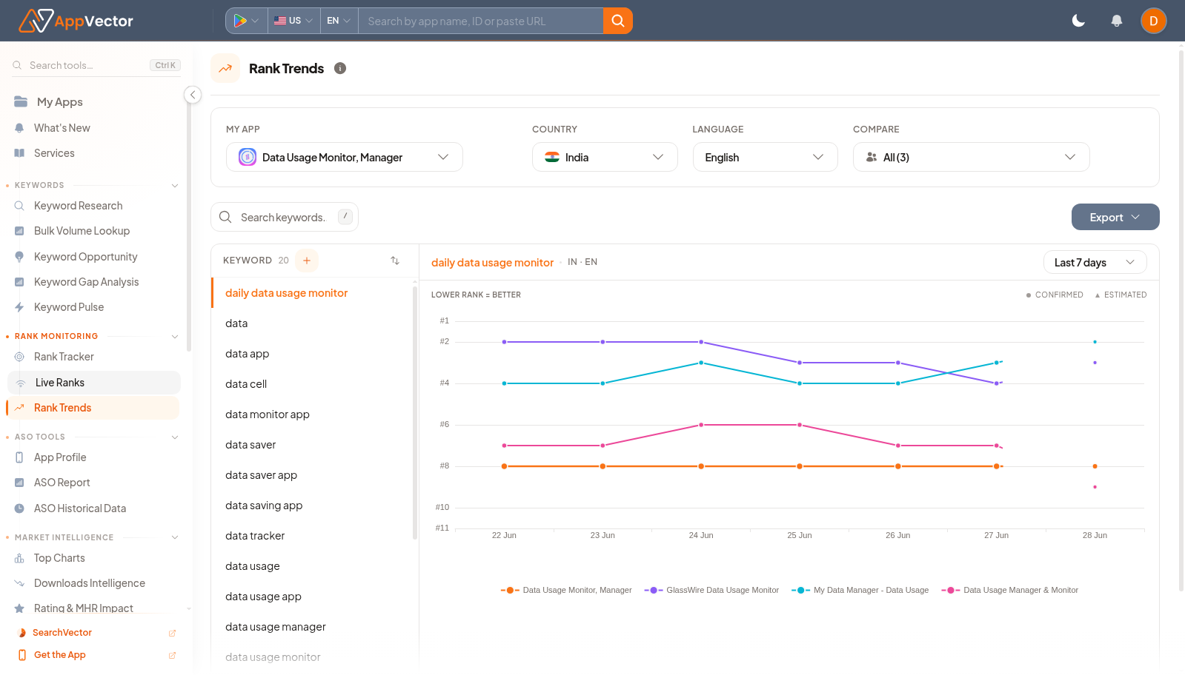The image size is (1185, 675).
Task: Open ASO Report
Action: [62, 483]
